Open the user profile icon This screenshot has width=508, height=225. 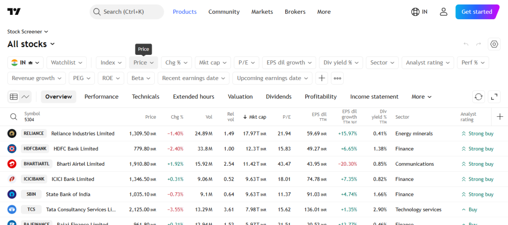[x=443, y=12]
